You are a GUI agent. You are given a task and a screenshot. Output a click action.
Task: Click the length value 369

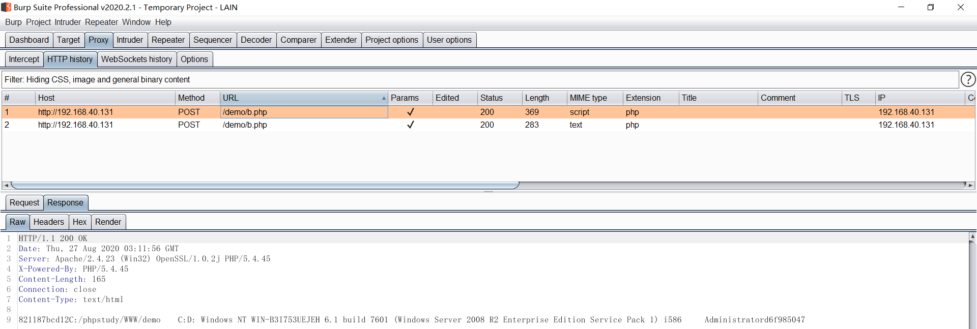pos(532,112)
